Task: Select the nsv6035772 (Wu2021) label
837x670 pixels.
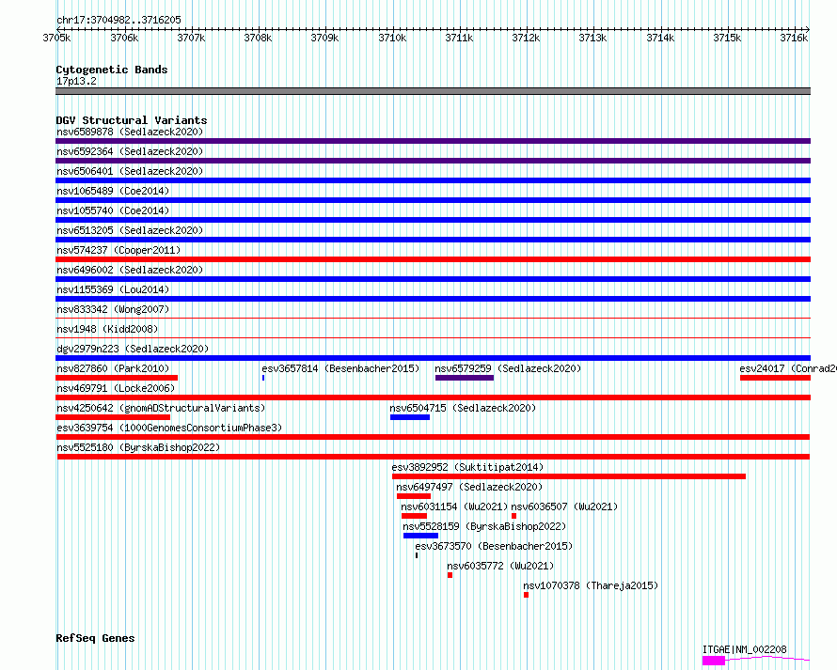Action: pos(500,566)
